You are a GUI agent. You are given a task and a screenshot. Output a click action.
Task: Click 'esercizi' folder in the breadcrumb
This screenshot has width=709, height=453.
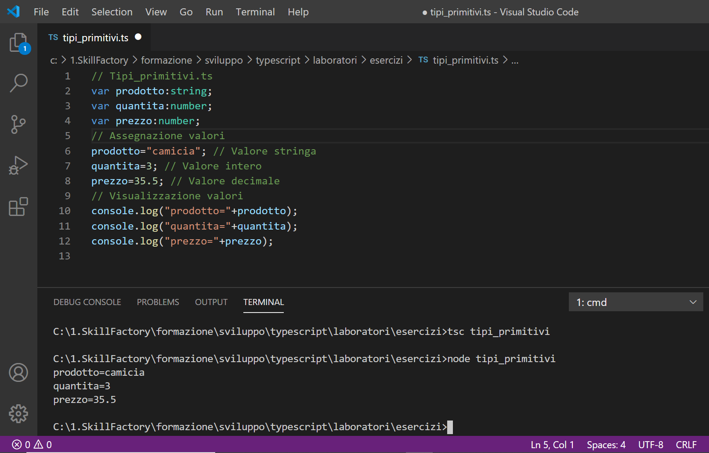[x=386, y=60]
